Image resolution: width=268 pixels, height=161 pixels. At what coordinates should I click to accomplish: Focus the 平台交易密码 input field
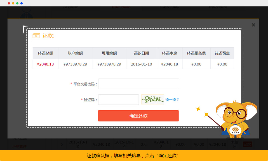tap(138, 84)
